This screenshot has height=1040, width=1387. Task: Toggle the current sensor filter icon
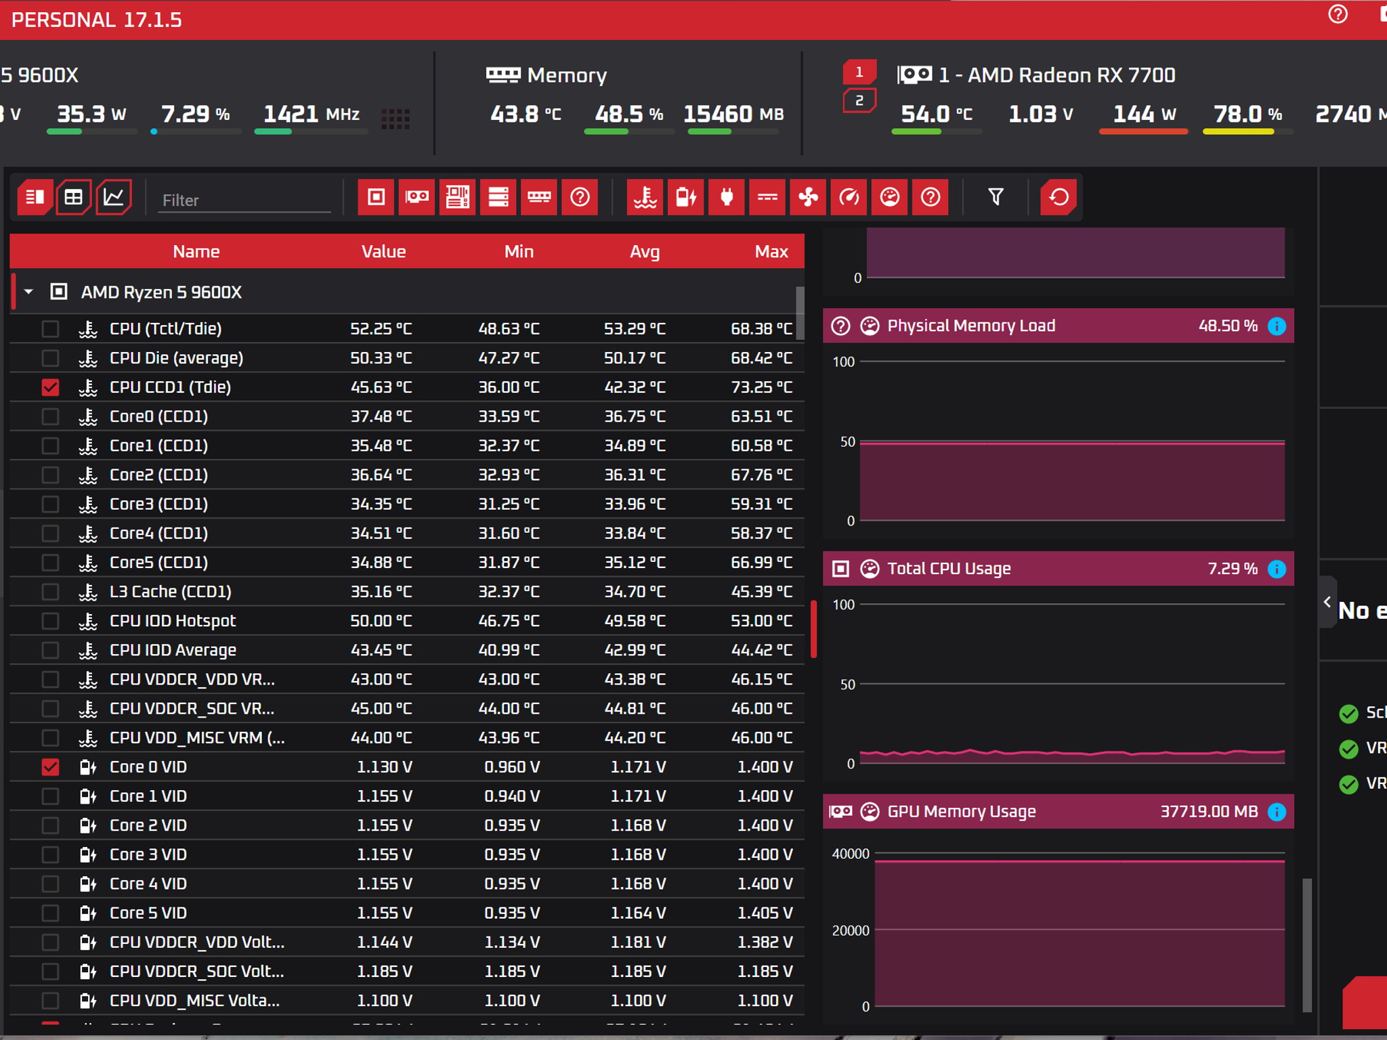pyautogui.click(x=767, y=197)
